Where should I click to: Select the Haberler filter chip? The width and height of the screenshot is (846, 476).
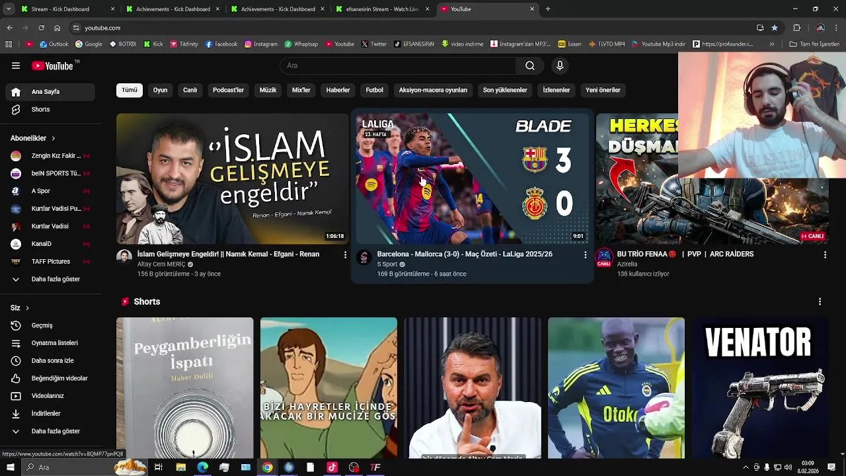coord(338,90)
